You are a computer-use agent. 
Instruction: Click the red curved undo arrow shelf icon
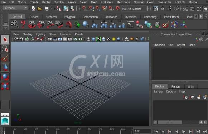point(69,25)
